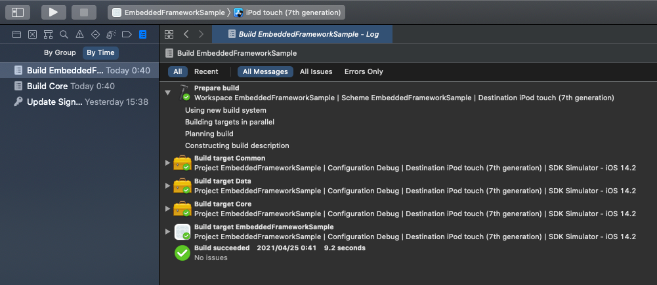Filter the log to Errors Only
This screenshot has width=657, height=285.
(x=364, y=71)
